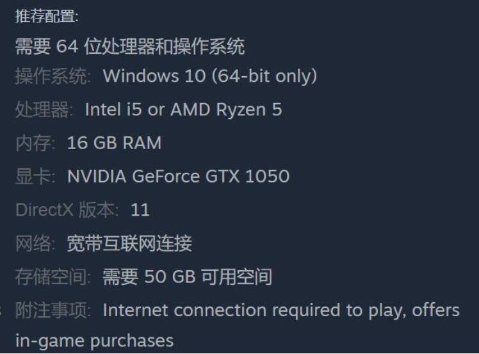Viewport: 479px width, 354px height.
Task: Click the 内存 label
Action: [x=34, y=143]
